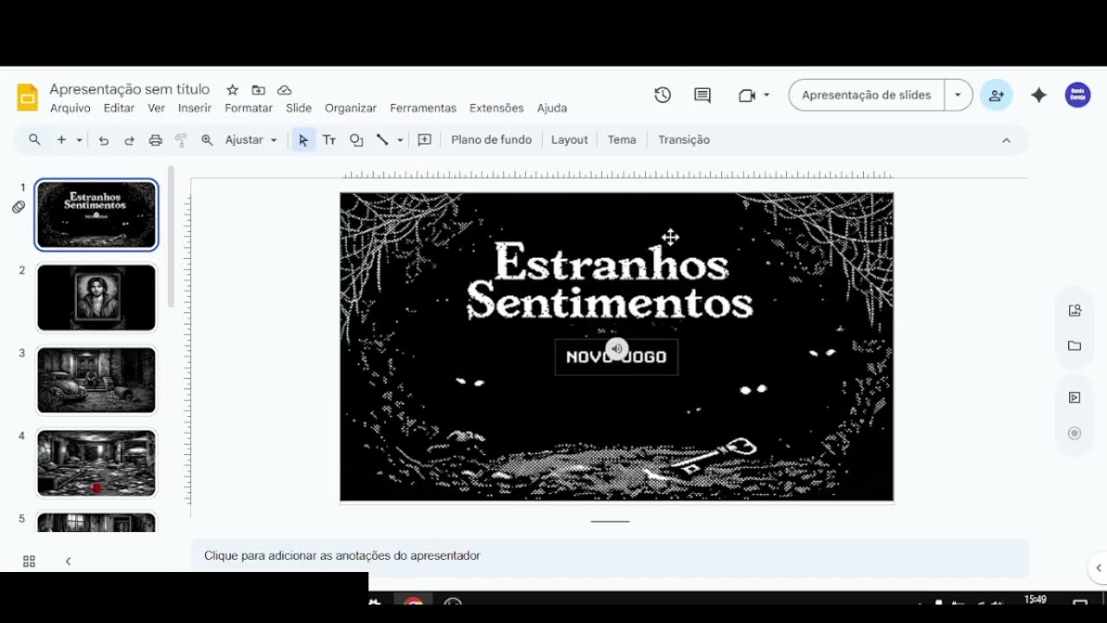Click the Transição button
The image size is (1107, 623).
(684, 139)
